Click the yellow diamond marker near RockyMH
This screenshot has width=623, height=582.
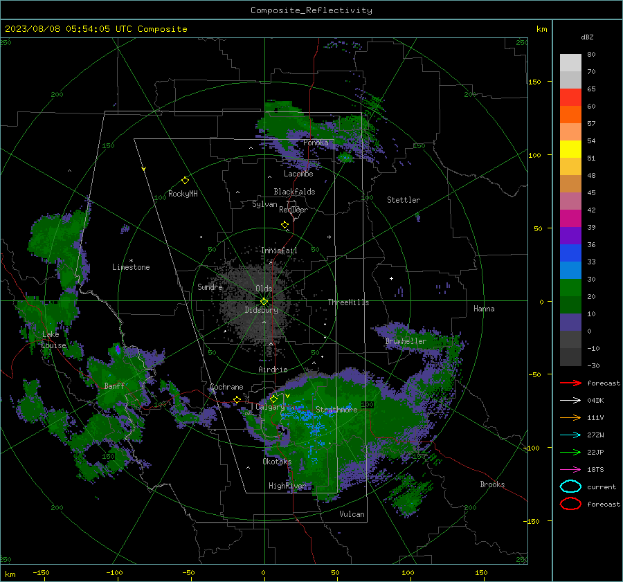pyautogui.click(x=185, y=181)
